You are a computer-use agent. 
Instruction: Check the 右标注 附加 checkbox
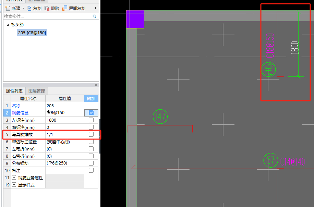point(91,127)
